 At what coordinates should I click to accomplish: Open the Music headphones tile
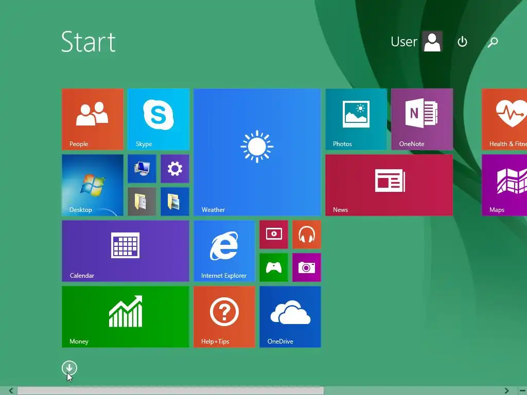coord(307,235)
